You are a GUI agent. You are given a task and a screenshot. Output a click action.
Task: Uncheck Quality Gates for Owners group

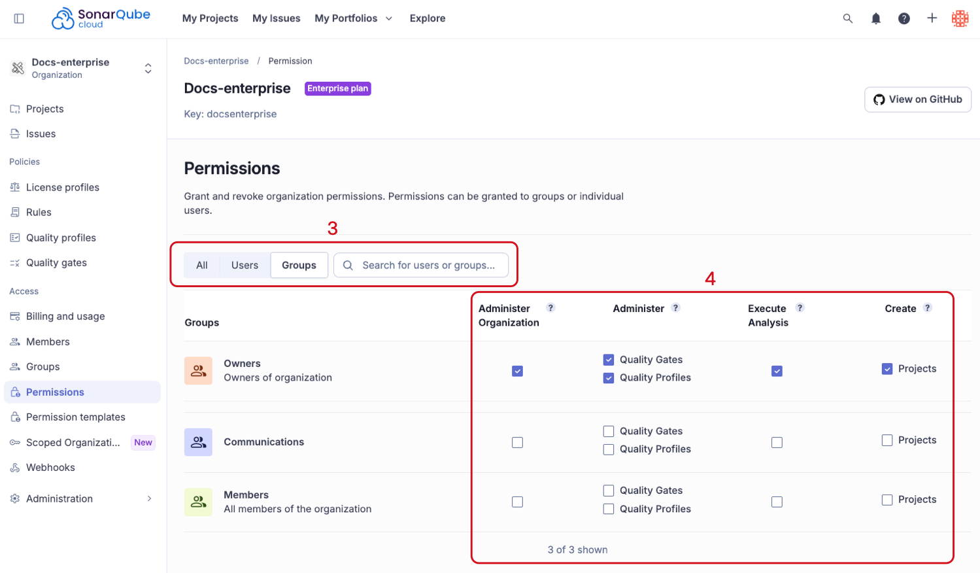point(609,360)
